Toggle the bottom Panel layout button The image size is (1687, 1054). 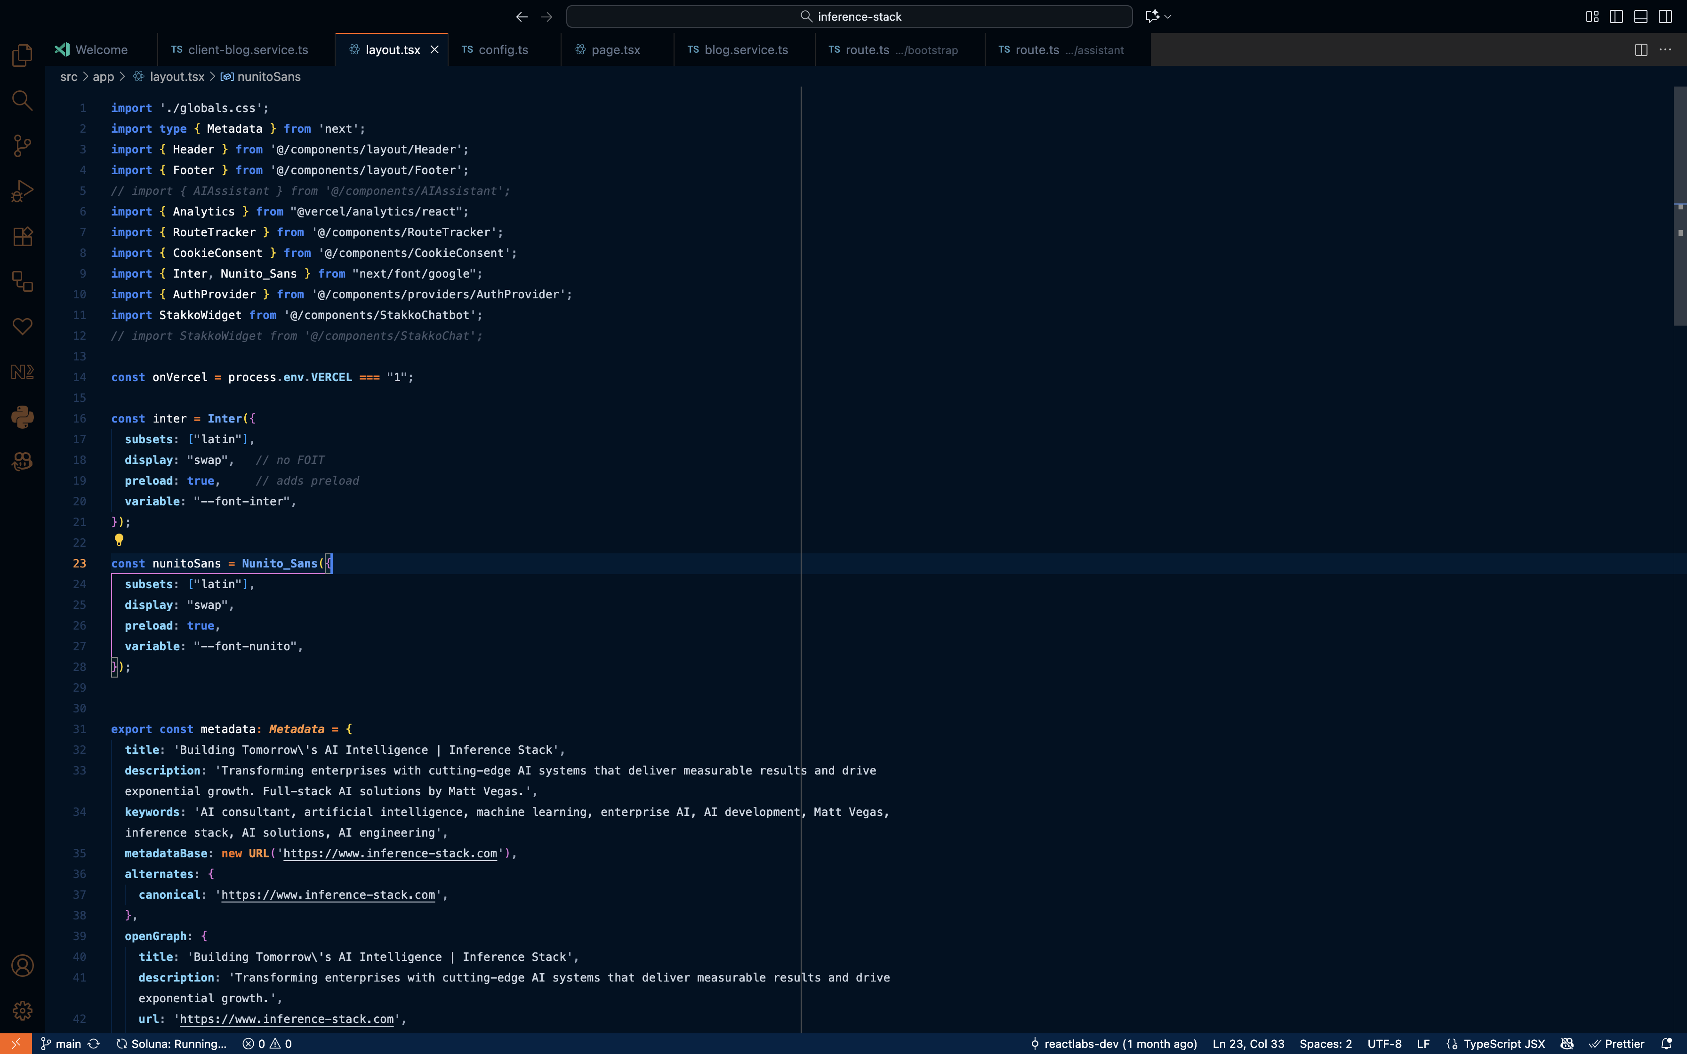pyautogui.click(x=1640, y=17)
